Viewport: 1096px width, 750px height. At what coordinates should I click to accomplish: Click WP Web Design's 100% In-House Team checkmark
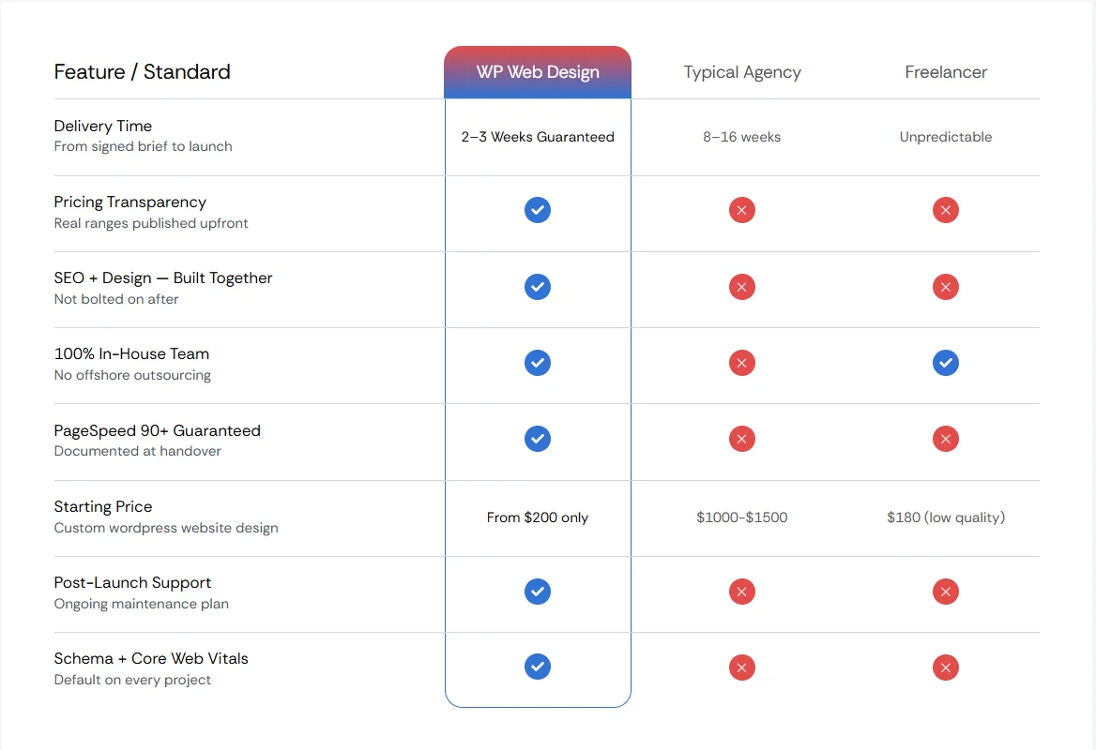click(538, 363)
